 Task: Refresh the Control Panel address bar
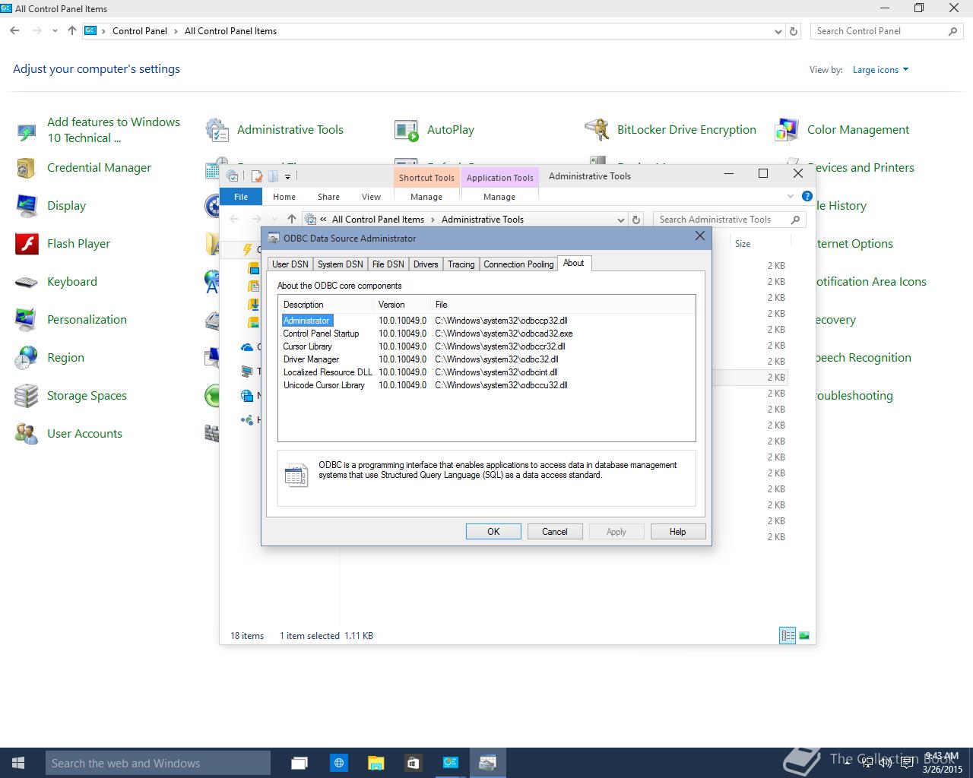(x=794, y=31)
